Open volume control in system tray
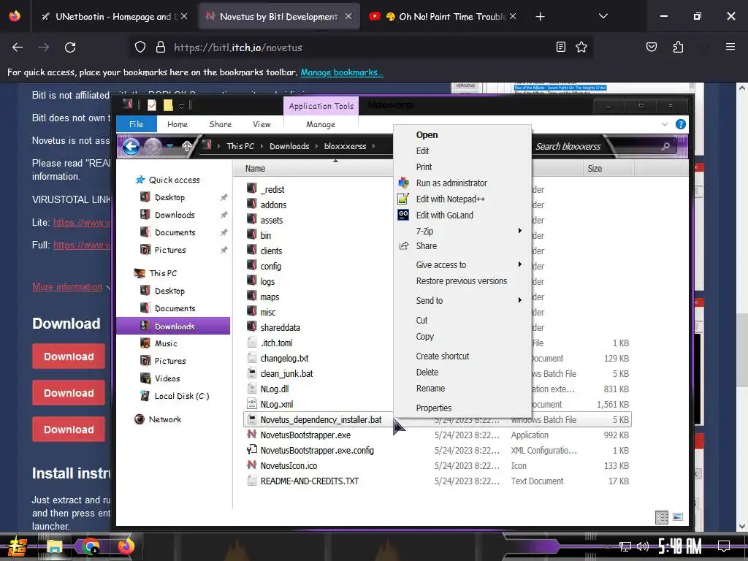Viewport: 748px width, 561px height. point(643,546)
